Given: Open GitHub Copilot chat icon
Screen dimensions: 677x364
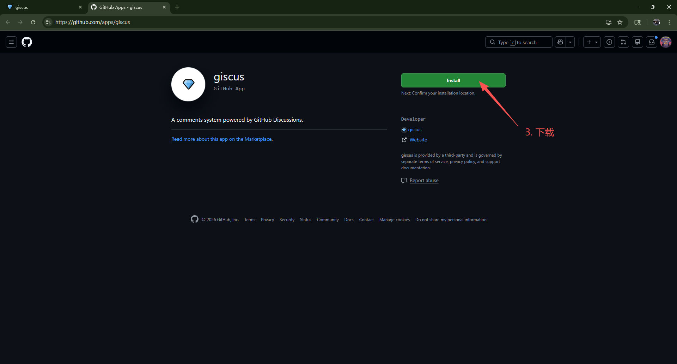Looking at the screenshot, I should pos(560,42).
